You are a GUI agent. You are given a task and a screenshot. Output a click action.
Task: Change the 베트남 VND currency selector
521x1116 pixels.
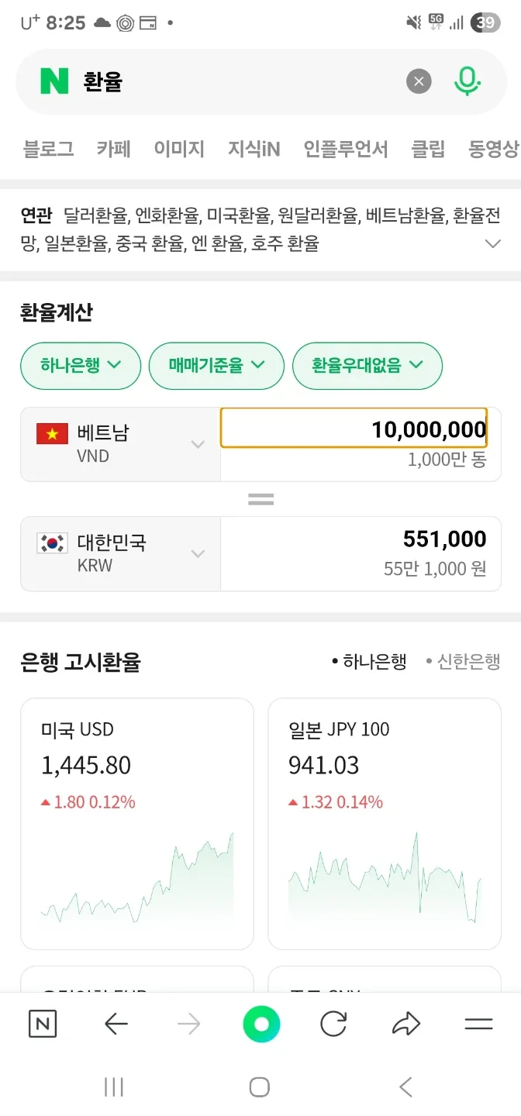coord(120,444)
